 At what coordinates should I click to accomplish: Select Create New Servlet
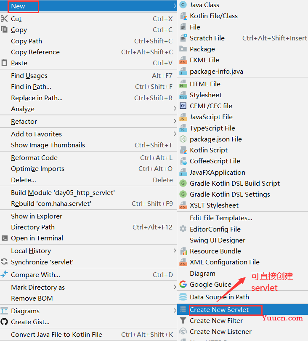tap(242, 309)
